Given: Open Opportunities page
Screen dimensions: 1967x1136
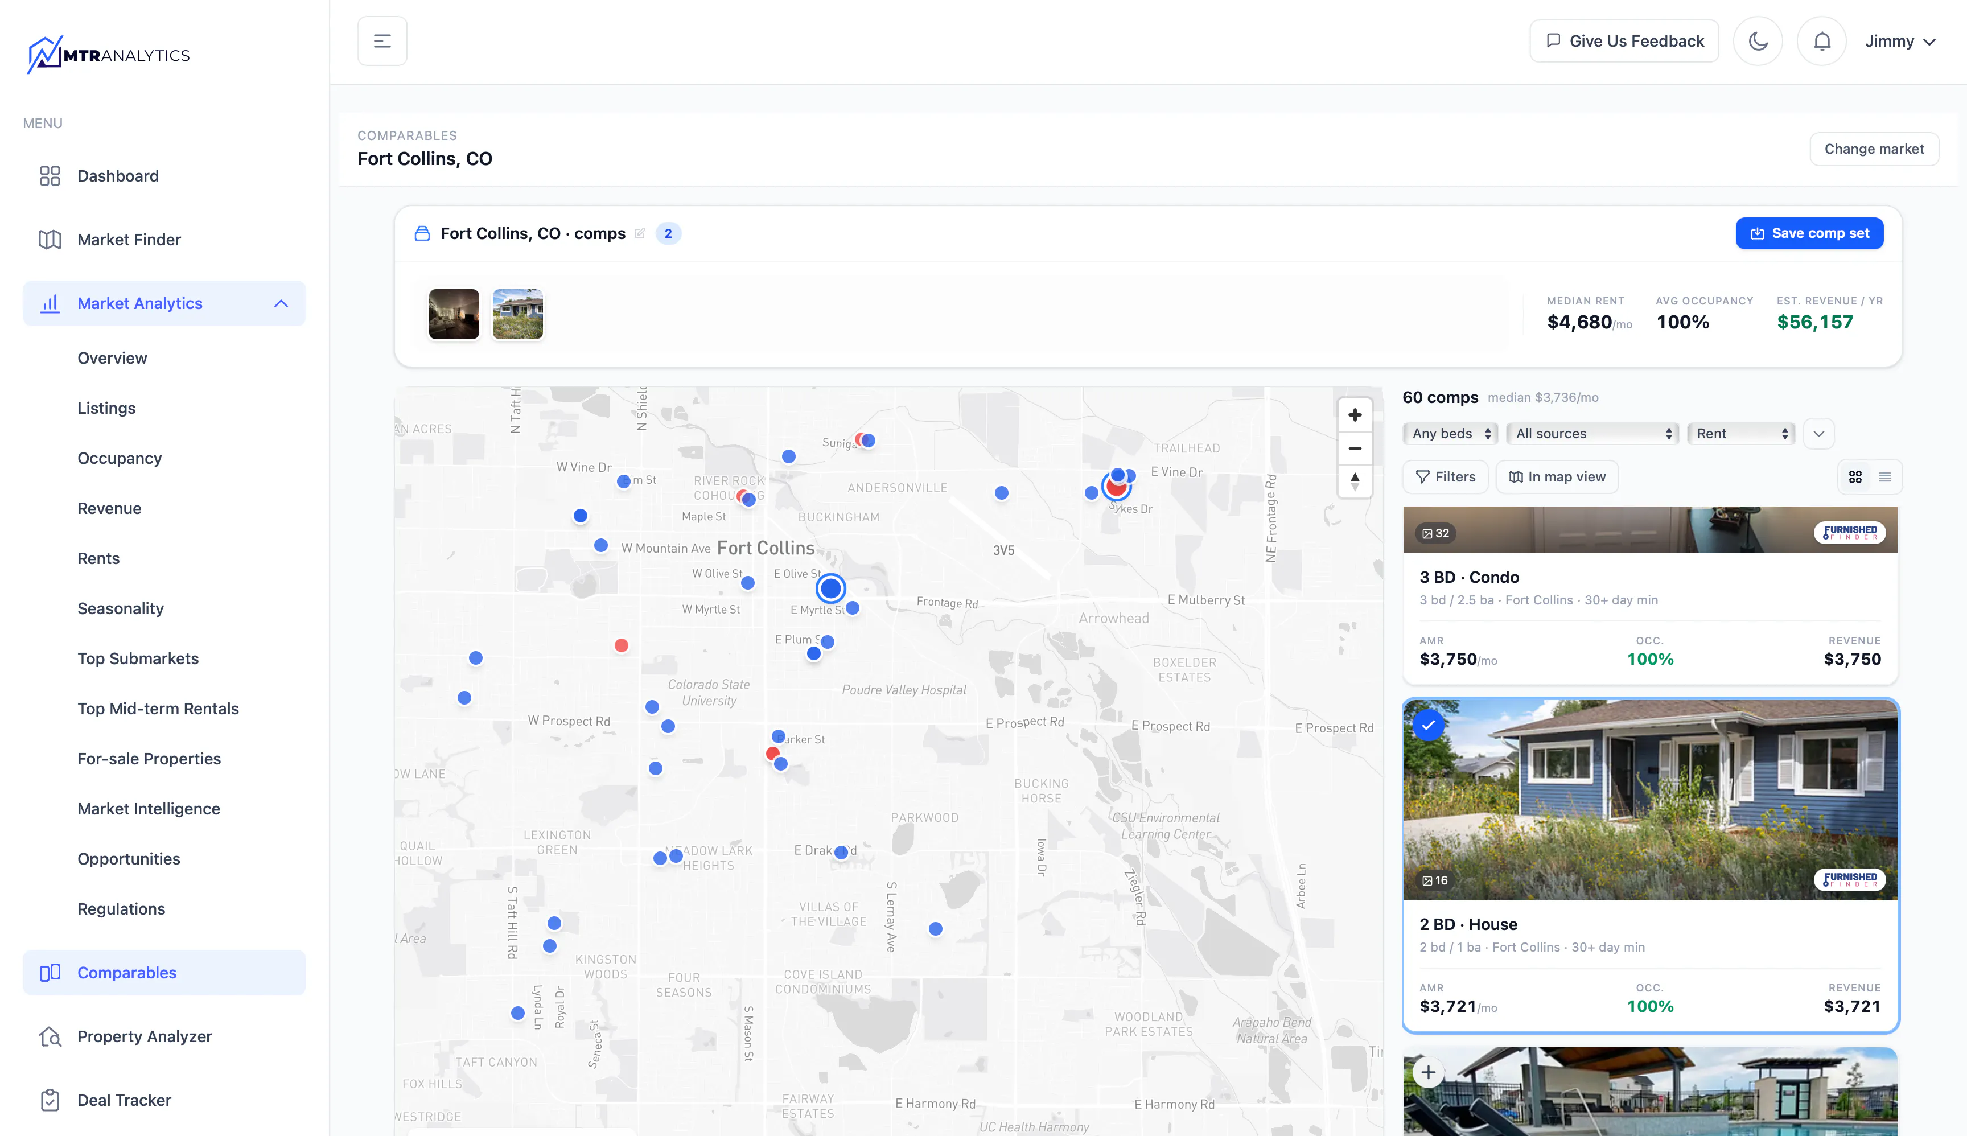Looking at the screenshot, I should point(129,859).
